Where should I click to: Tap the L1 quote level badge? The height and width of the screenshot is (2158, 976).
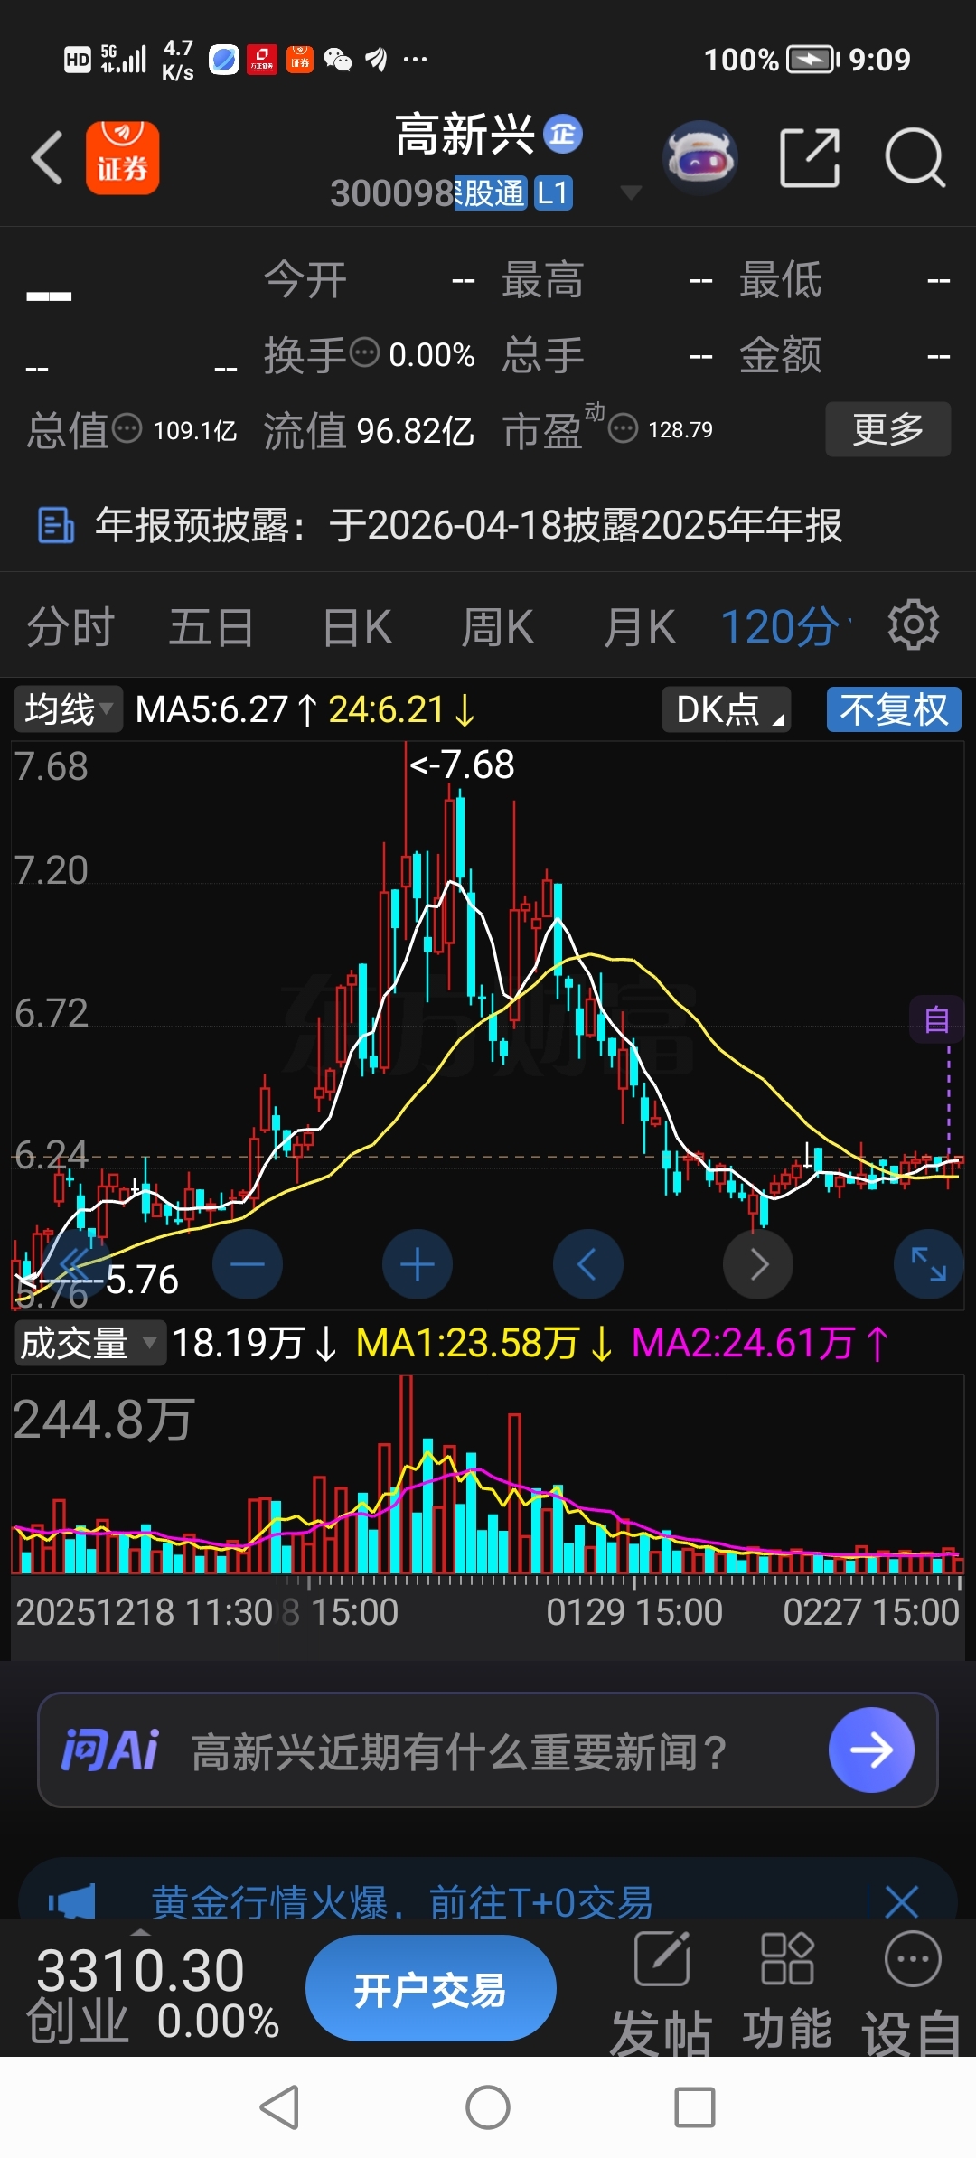point(553,192)
